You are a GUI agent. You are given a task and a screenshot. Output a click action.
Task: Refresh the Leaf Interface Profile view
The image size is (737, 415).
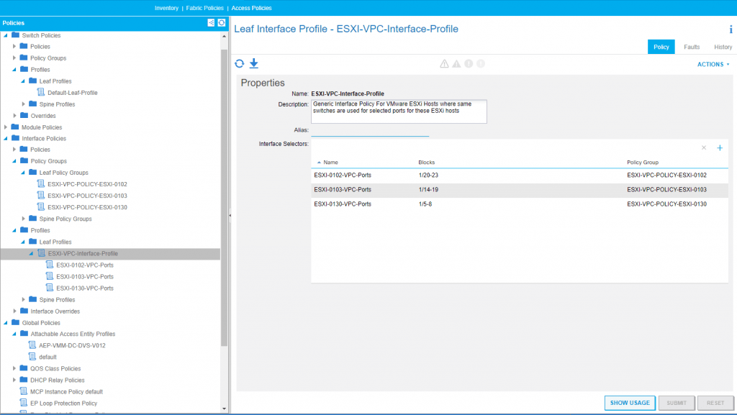click(238, 63)
